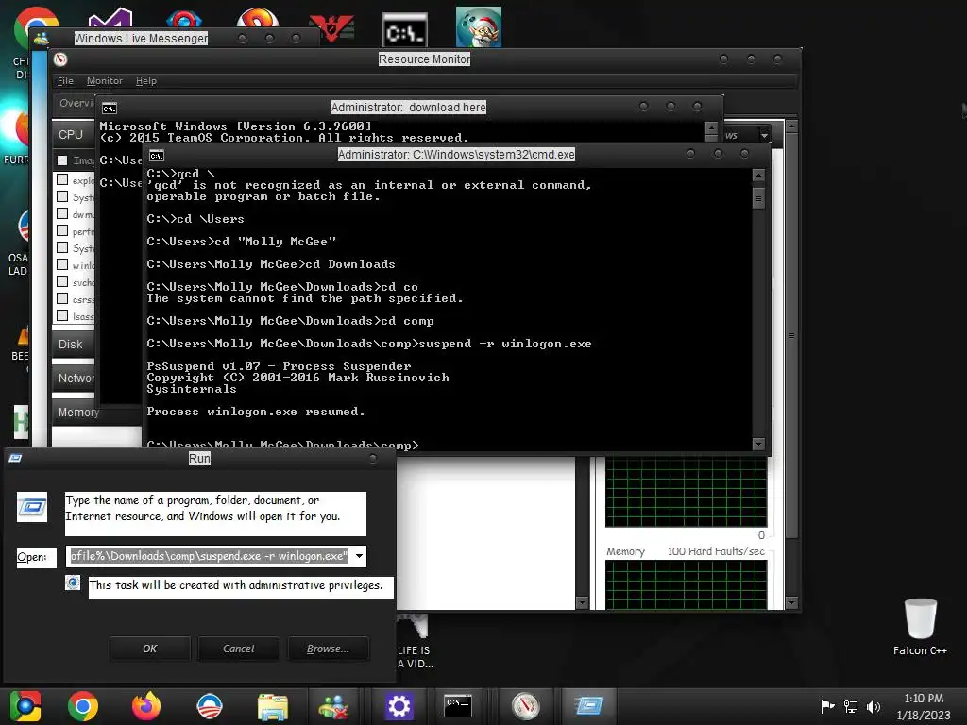Screen dimensions: 967x725
Task: Tick the dwm process checkbox
Action: pos(62,213)
